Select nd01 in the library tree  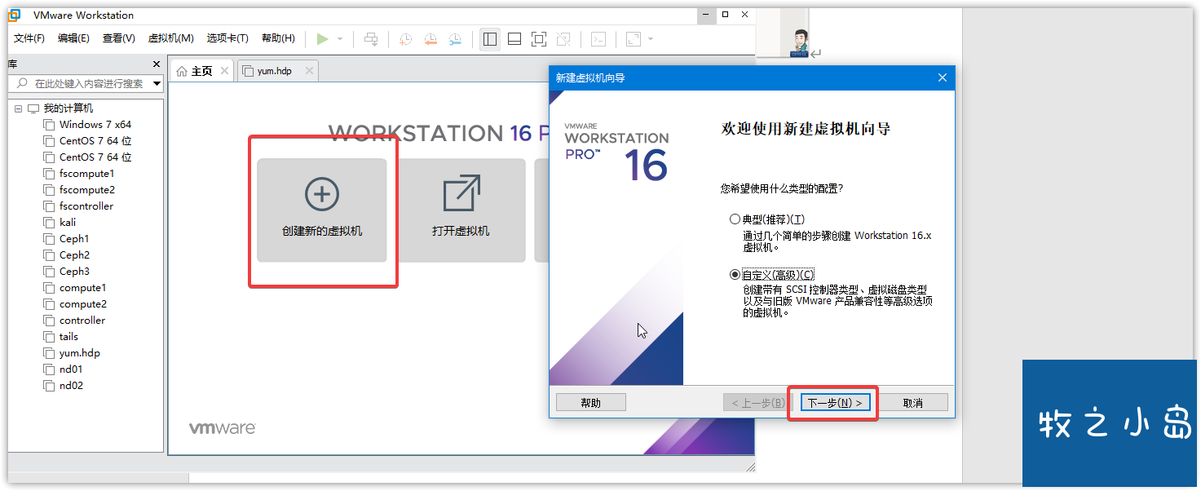pyautogui.click(x=71, y=369)
